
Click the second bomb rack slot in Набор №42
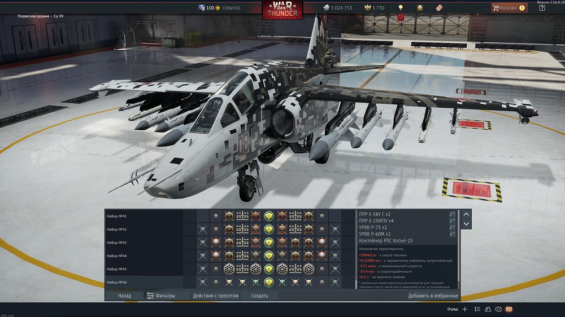[x=295, y=230]
